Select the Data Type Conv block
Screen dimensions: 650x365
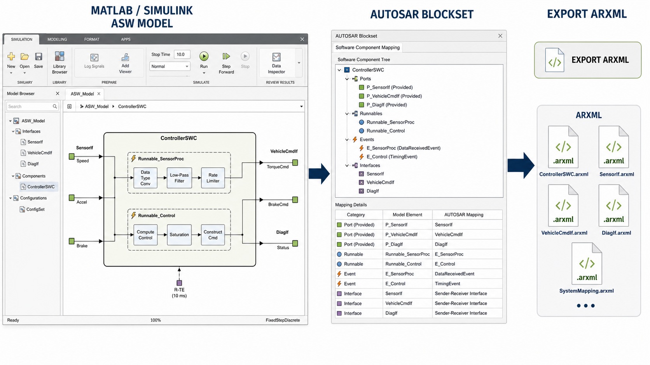[145, 178]
